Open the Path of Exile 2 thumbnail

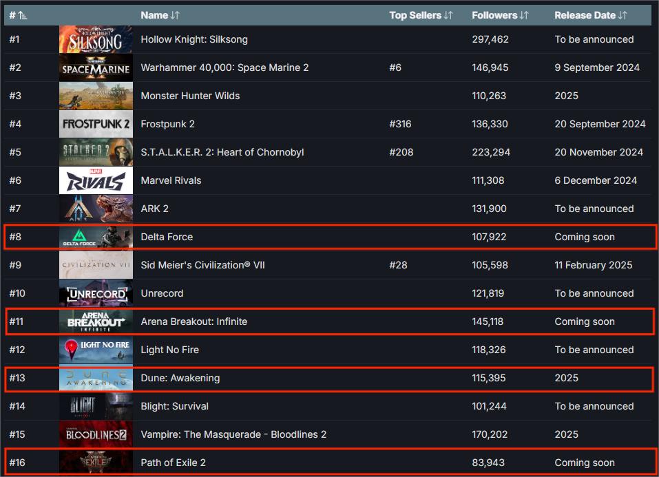[x=96, y=463]
